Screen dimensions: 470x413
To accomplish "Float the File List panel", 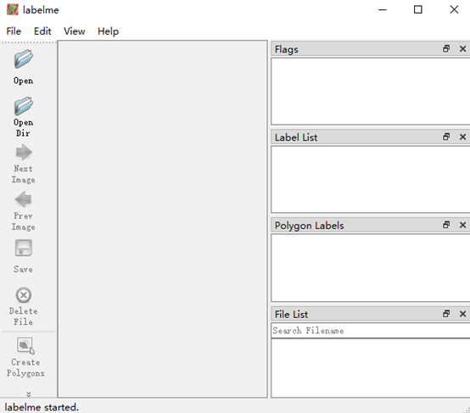I will [446, 314].
